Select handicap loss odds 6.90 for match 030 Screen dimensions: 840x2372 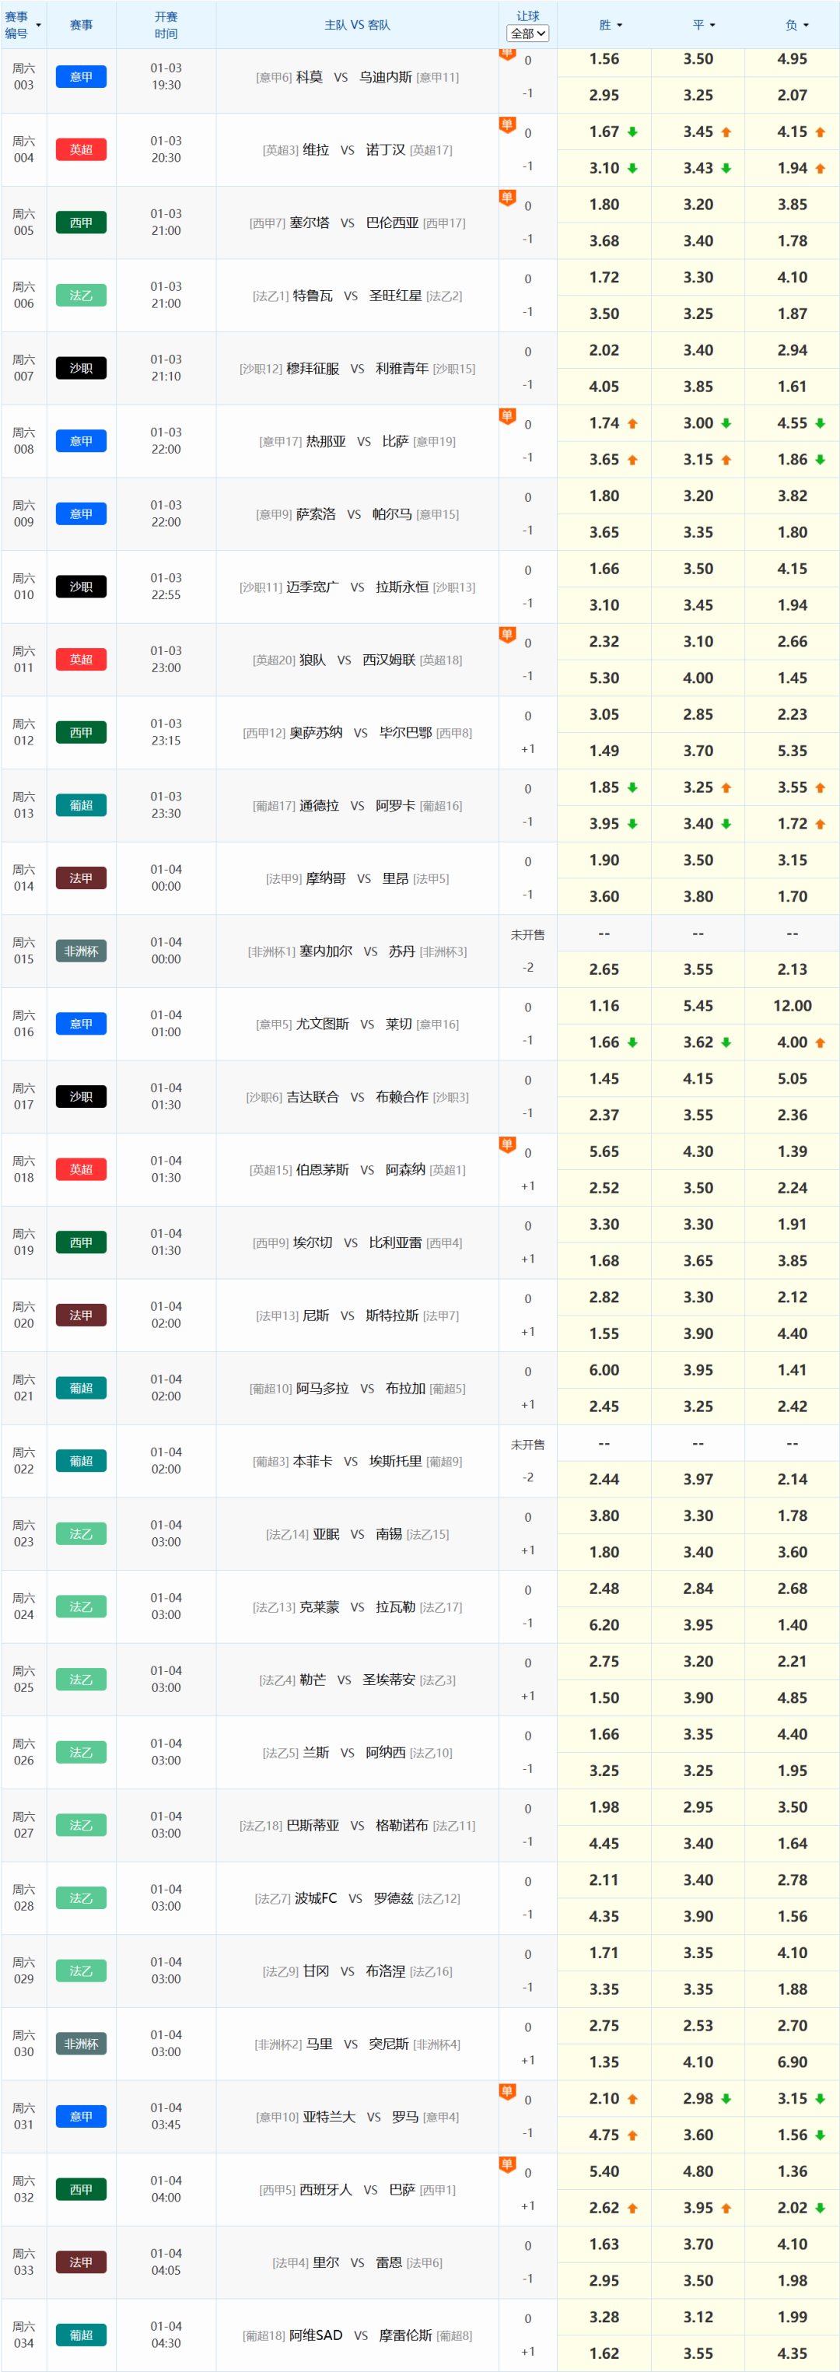792,2062
